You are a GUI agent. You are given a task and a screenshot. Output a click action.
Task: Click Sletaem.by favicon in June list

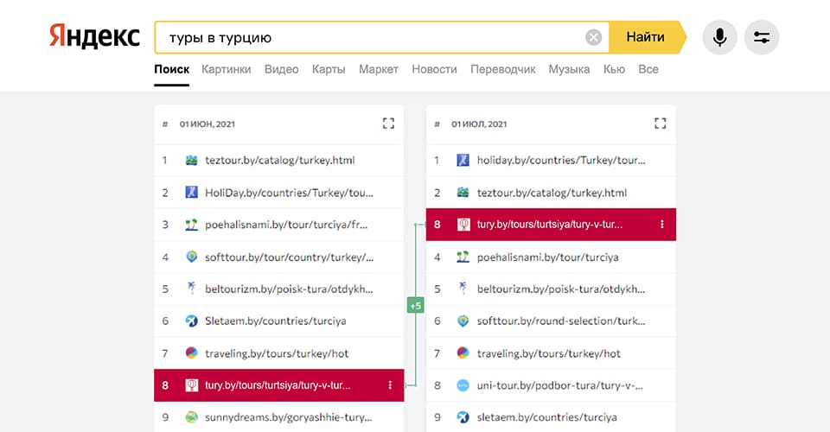tap(192, 321)
